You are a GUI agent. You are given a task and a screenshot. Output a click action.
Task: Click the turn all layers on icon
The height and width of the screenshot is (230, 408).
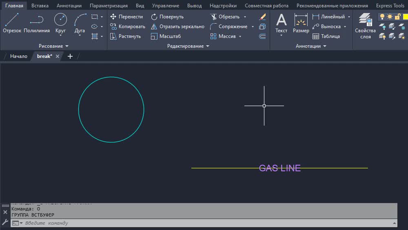(x=382, y=36)
